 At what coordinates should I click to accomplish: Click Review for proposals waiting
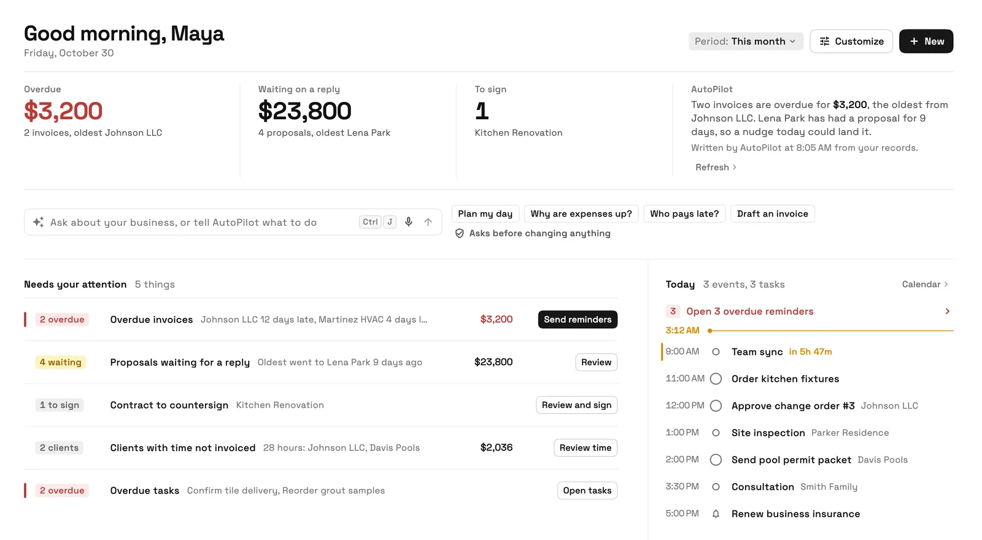click(x=596, y=363)
